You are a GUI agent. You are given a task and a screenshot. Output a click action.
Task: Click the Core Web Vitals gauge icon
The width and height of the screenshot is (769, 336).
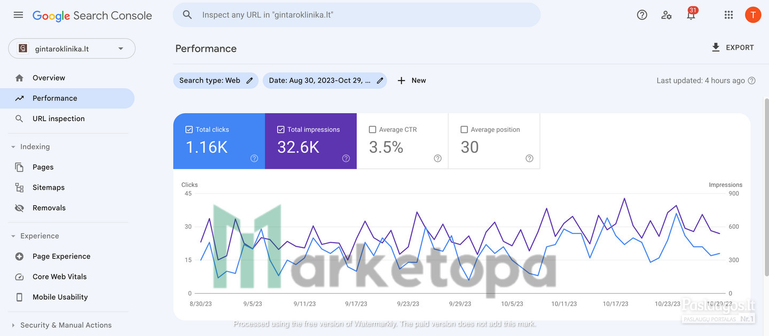point(20,277)
